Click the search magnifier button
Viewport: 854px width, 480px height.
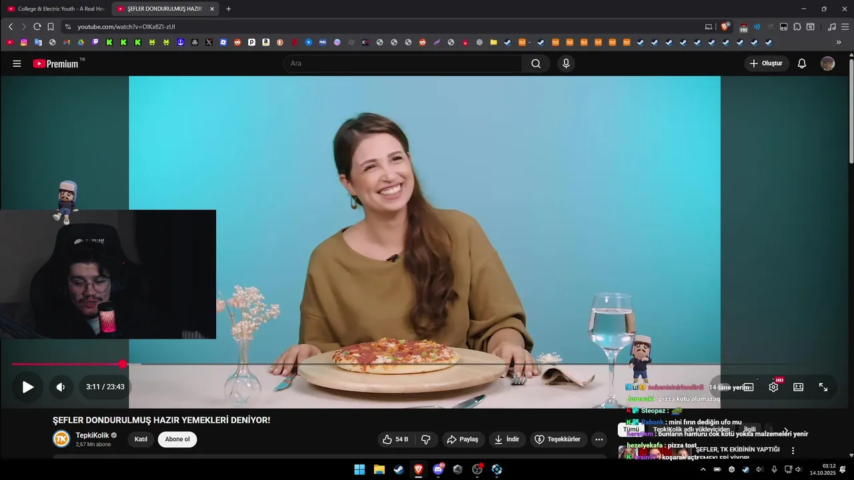(x=536, y=63)
